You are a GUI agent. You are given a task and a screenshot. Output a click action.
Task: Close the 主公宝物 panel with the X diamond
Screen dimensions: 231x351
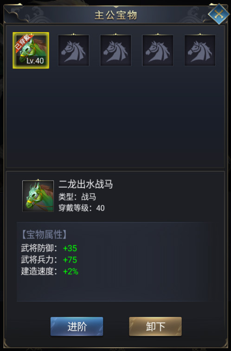click(219, 14)
